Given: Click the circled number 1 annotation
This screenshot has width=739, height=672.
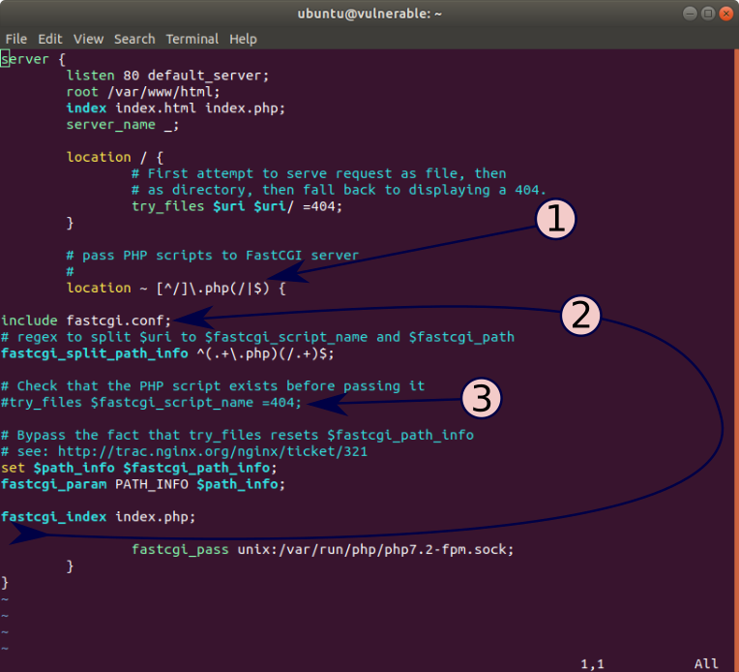Looking at the screenshot, I should click(554, 220).
